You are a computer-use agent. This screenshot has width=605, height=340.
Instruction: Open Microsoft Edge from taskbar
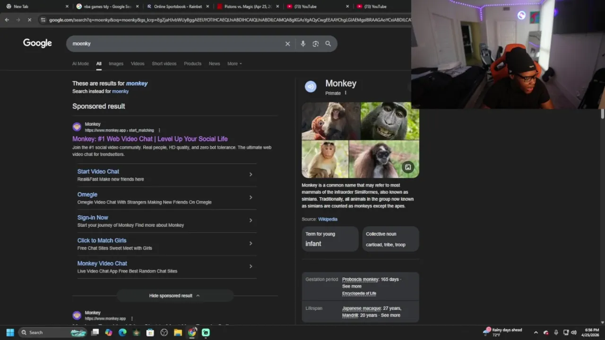122,332
